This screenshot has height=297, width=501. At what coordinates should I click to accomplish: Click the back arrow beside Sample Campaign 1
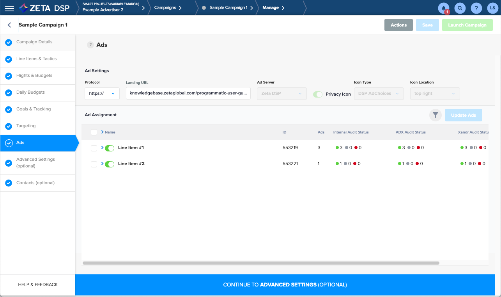(x=10, y=25)
